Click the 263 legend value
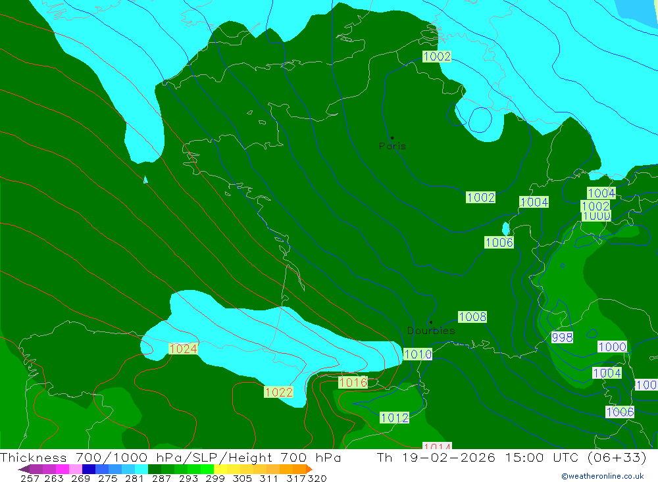 coord(54,479)
